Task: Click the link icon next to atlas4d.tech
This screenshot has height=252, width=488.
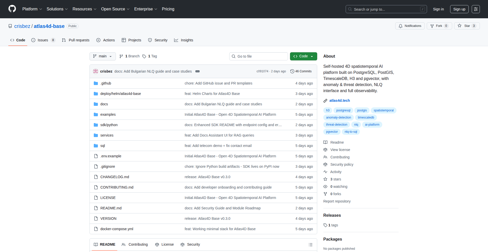Action: (325, 101)
